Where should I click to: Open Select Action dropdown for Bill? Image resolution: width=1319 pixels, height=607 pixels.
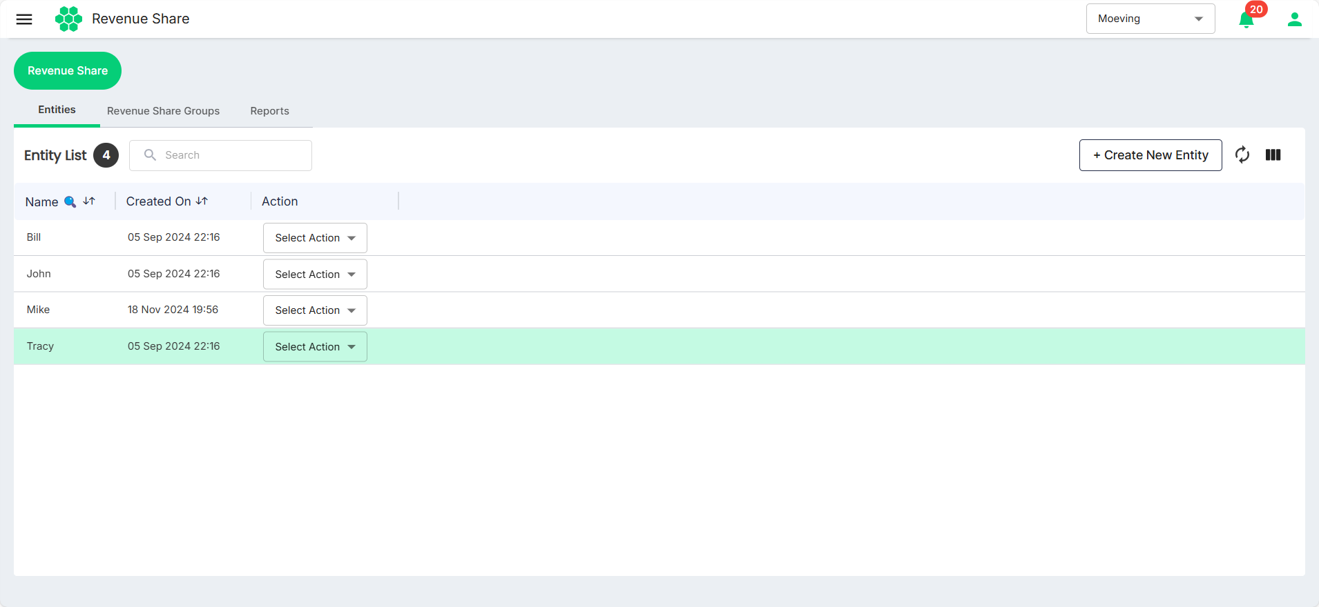click(315, 238)
